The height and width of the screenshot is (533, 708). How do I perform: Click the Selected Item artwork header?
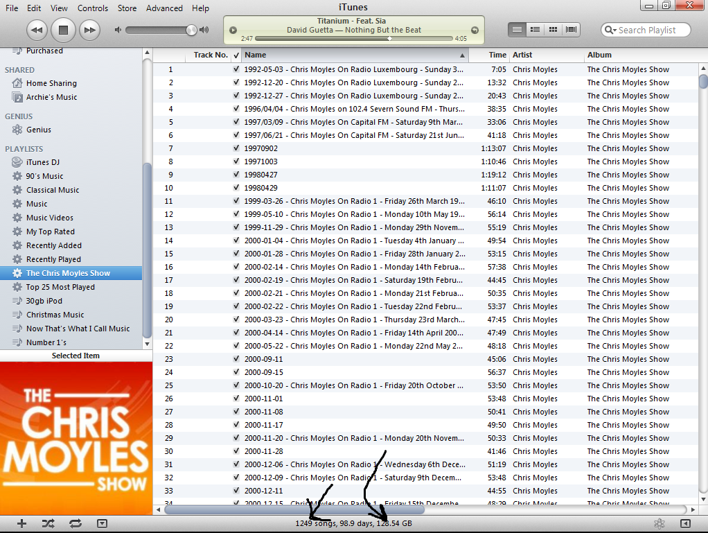pos(76,356)
